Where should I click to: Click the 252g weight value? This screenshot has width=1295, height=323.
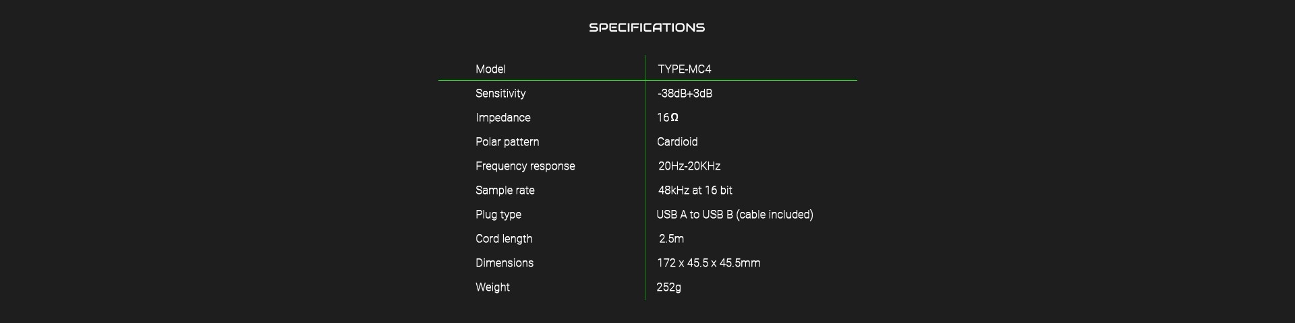pyautogui.click(x=668, y=287)
